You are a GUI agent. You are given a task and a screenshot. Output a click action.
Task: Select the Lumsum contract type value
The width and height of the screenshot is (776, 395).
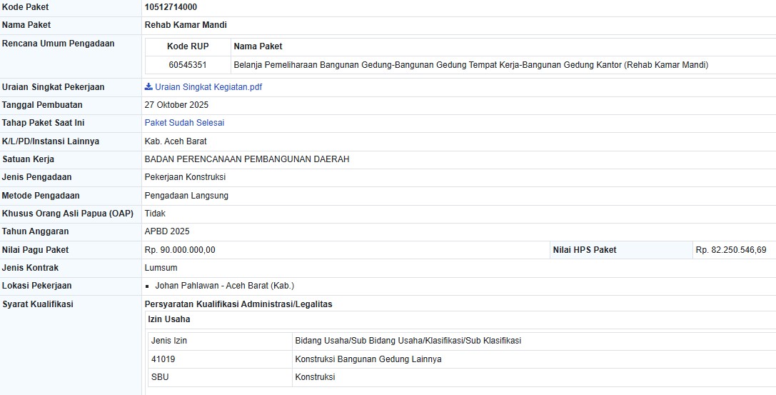point(161,268)
